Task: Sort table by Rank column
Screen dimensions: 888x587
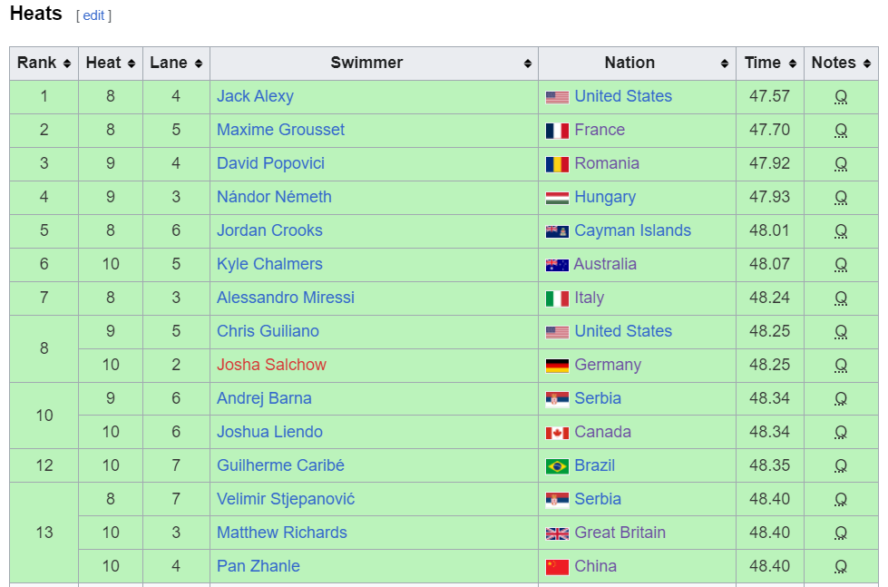Action: click(44, 63)
